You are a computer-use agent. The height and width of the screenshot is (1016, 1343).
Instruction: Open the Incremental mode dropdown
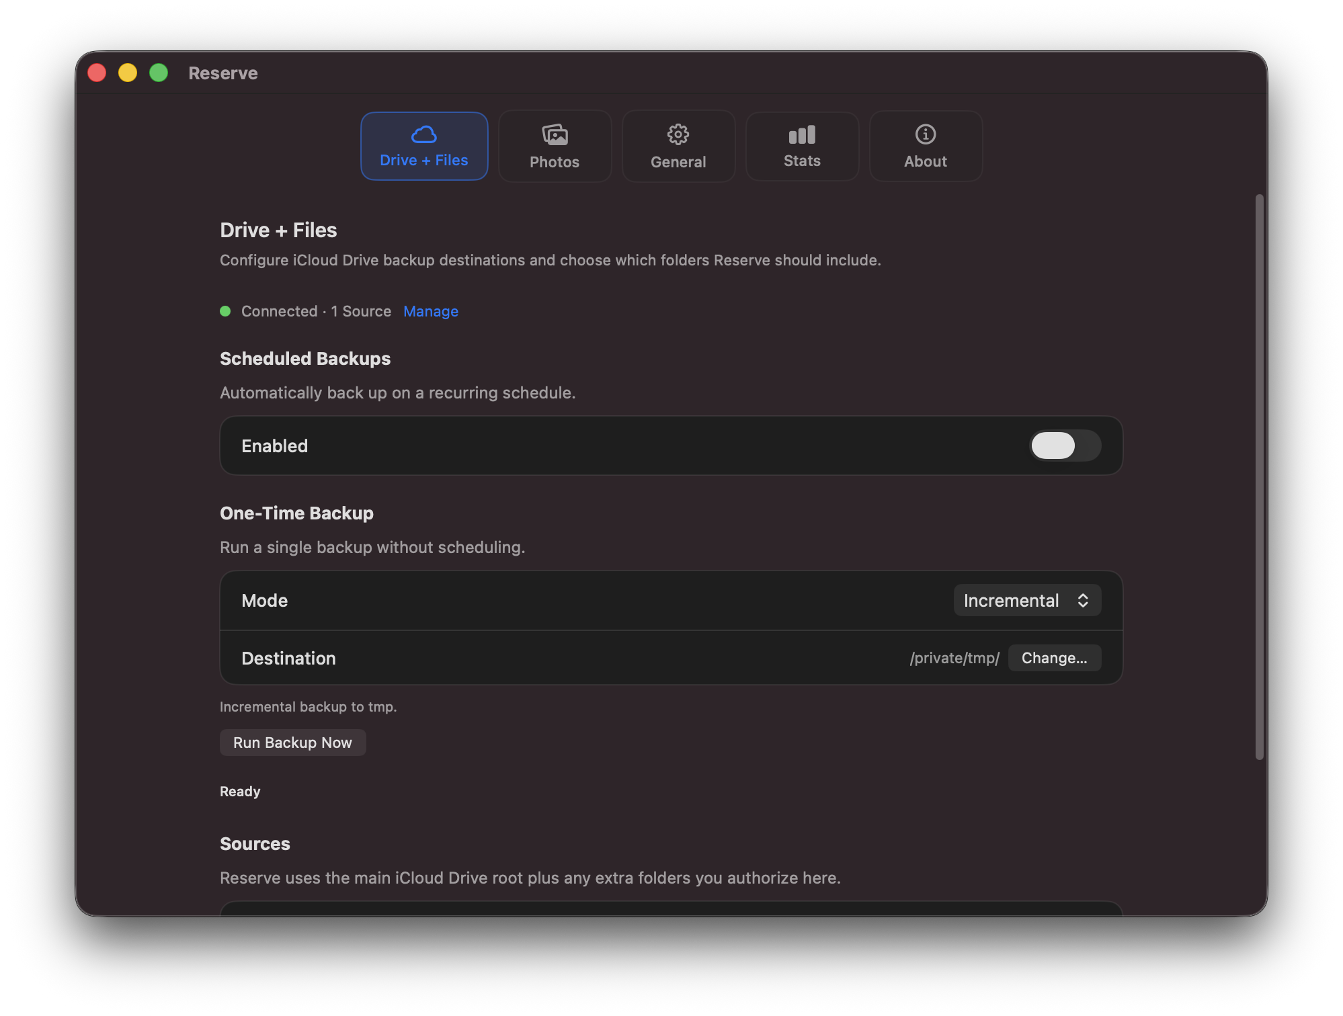[1026, 600]
